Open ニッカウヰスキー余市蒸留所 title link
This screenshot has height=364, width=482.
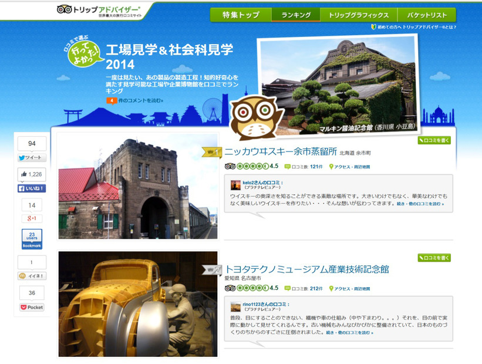[x=281, y=151]
